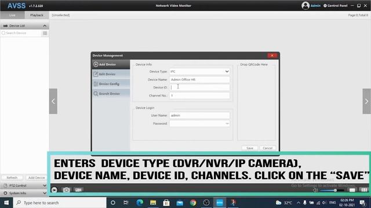Click the Device Name input field
The image size is (371, 208).
(199, 80)
